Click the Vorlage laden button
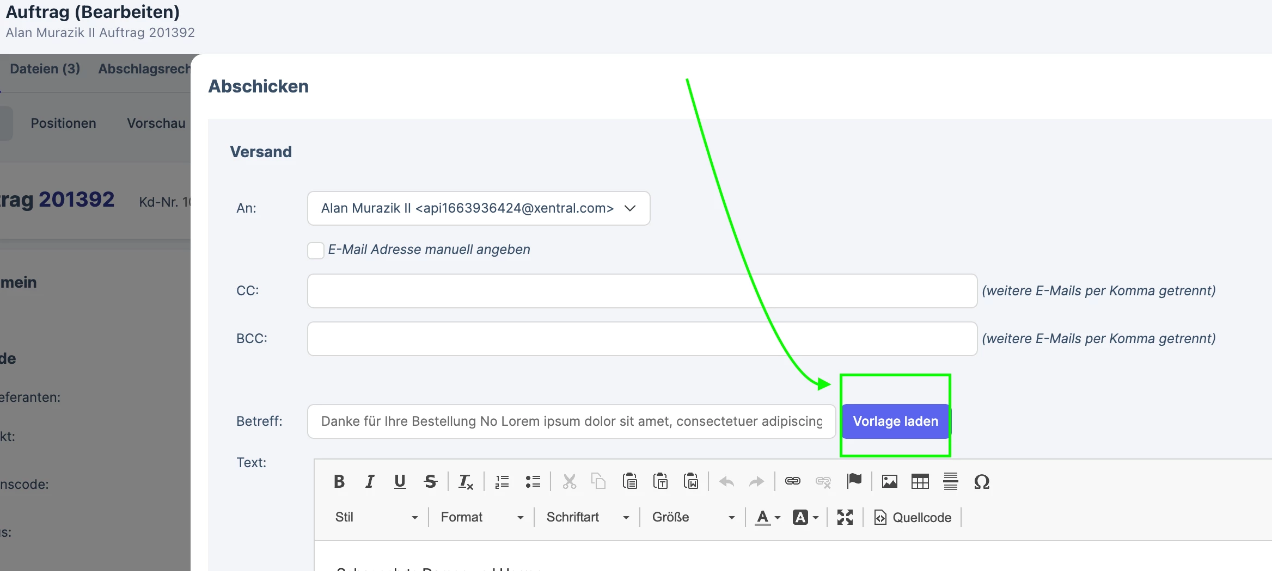 895,421
